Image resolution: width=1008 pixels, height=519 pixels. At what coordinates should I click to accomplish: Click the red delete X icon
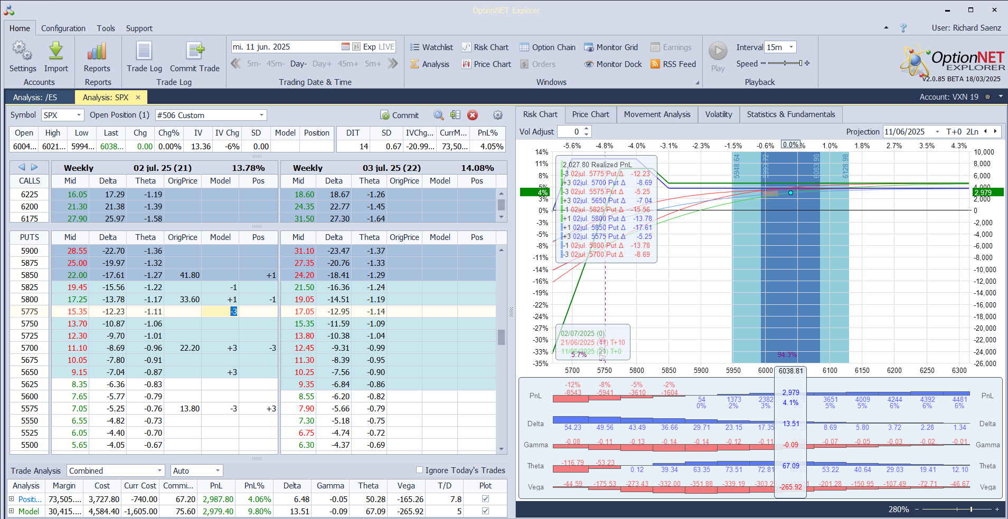(x=473, y=115)
